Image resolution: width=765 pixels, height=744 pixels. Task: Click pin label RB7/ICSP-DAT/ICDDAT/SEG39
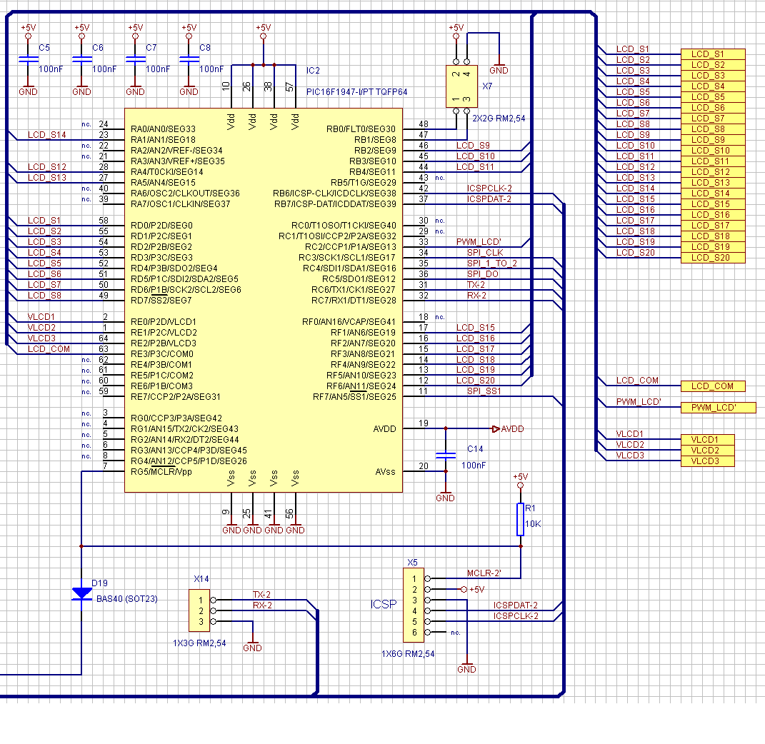(335, 204)
